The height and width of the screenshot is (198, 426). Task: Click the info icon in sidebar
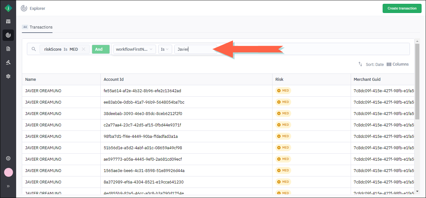(x=8, y=158)
